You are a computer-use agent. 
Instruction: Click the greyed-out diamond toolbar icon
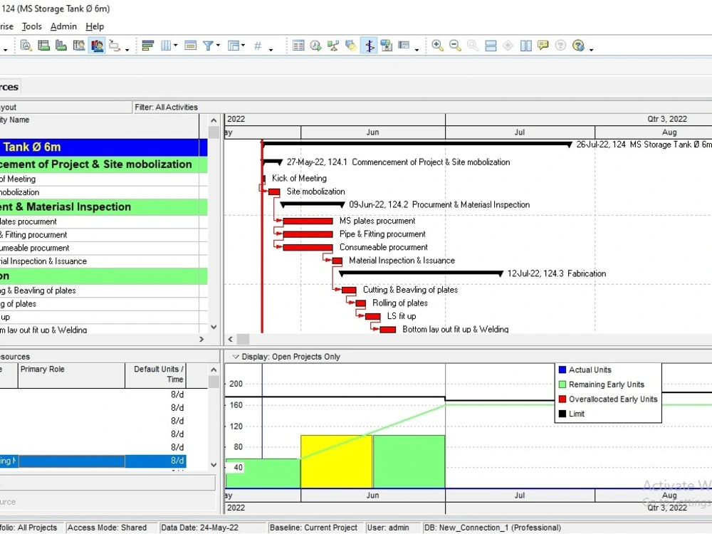point(508,46)
